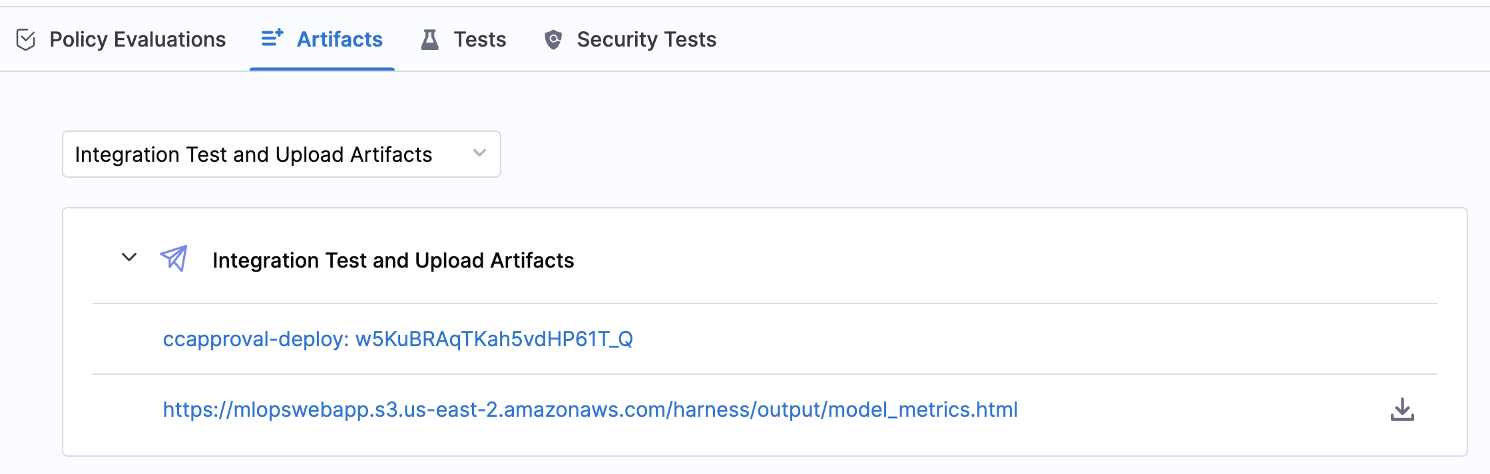Click the Artifacts list-plus icon
Screen dimensions: 1490x474
272,38
